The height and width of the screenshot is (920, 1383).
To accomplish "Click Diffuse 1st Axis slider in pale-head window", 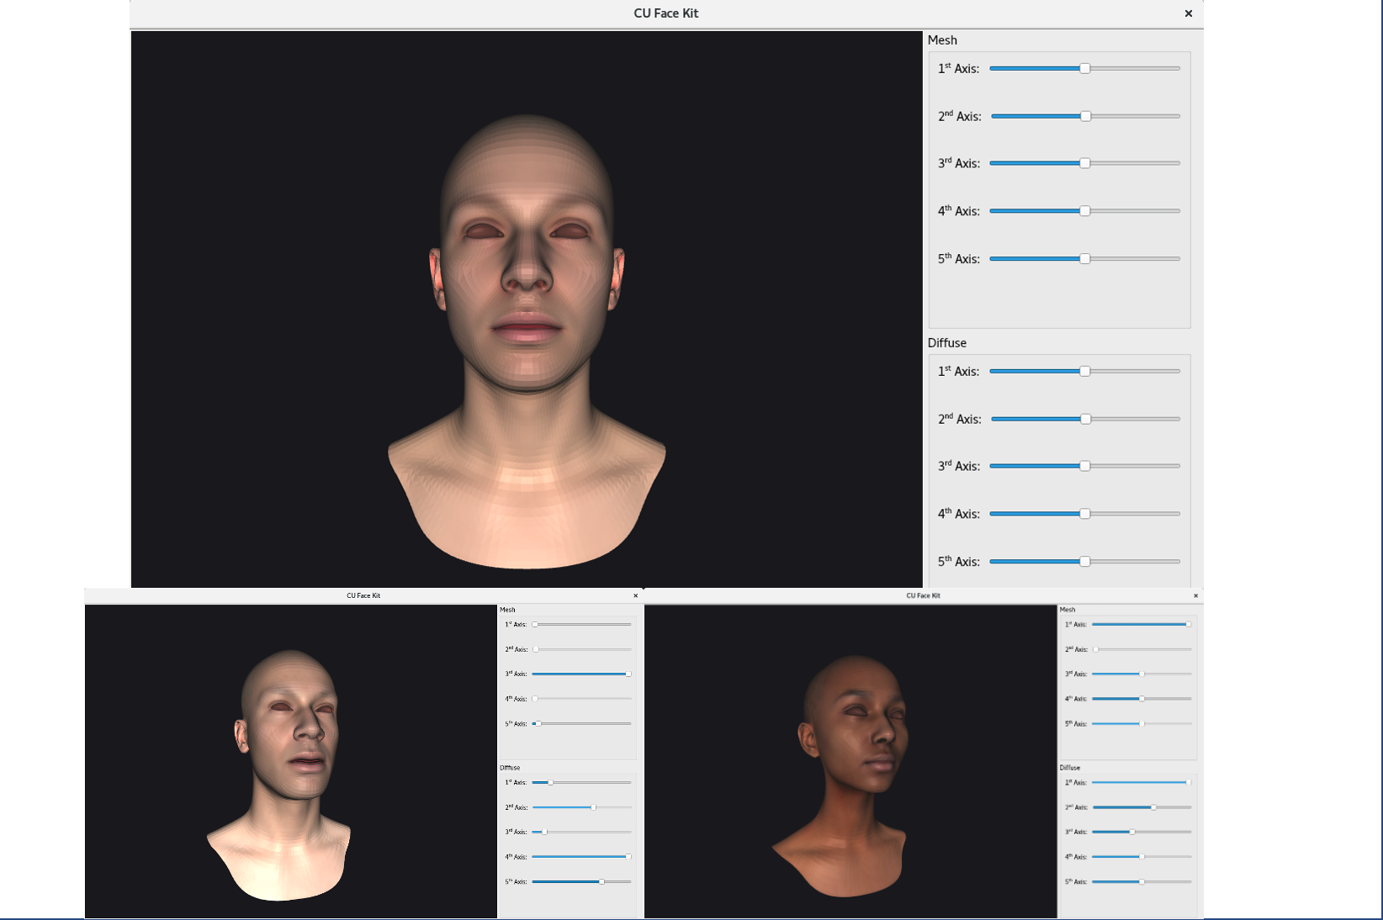I will point(581,782).
